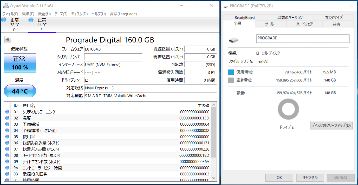This screenshot has width=358, height=185.
Task: Click status orb for row 04 予備領域 (しきい値)
Action: (7, 131)
